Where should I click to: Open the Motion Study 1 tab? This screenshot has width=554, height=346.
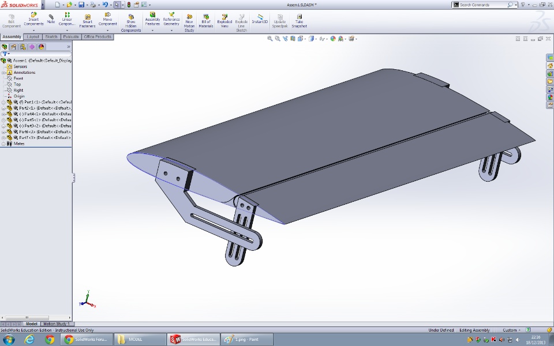pos(56,324)
